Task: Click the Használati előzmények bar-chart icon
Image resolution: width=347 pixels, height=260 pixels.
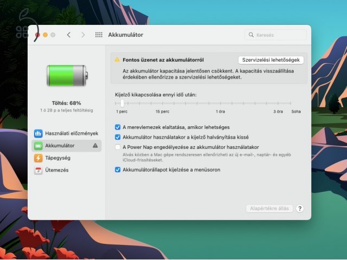Action: (x=38, y=133)
